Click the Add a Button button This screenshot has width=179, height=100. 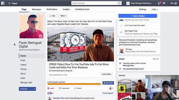tap(138, 16)
